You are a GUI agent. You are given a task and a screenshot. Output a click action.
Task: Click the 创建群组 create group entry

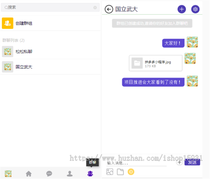point(24,23)
